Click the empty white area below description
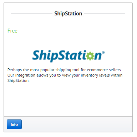This screenshot has width=137, height=137. click(x=68, y=99)
